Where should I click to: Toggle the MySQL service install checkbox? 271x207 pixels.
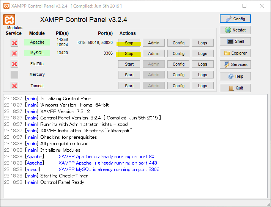point(14,53)
